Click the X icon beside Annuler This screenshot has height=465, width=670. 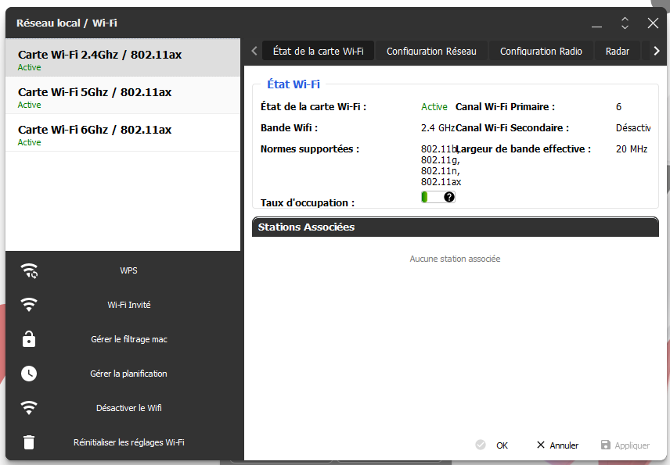(541, 445)
